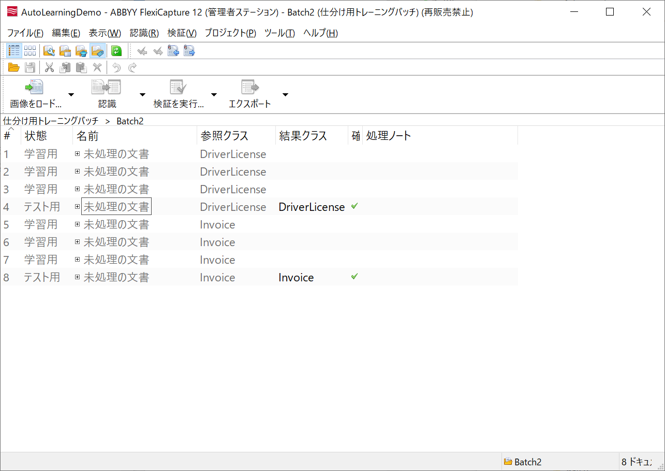The height and width of the screenshot is (471, 665).
Task: Expand document row 8
Action: 78,277
